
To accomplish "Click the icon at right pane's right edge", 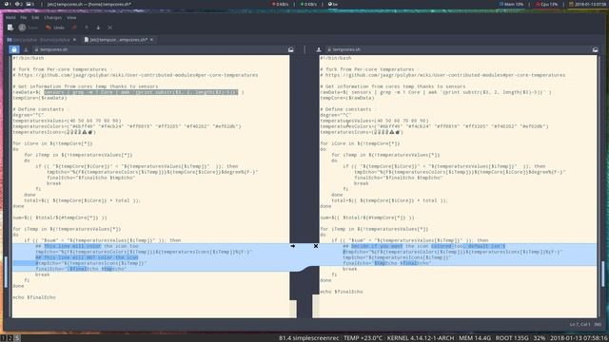I will point(595,49).
